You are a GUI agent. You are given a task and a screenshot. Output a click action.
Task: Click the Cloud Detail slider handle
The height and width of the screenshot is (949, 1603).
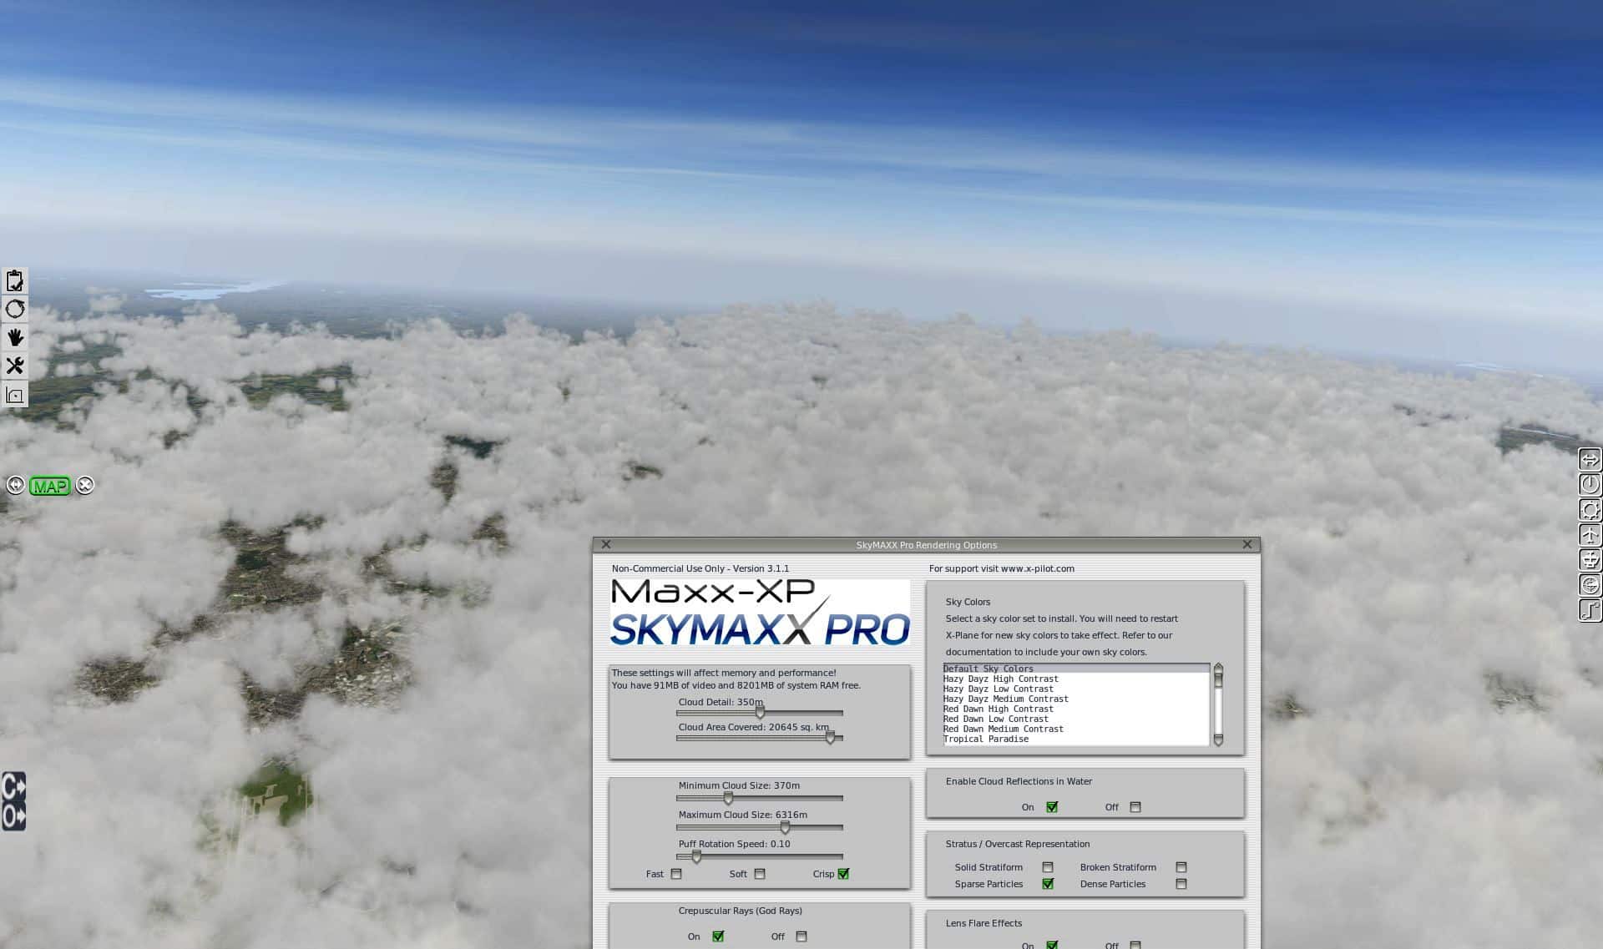coord(760,713)
